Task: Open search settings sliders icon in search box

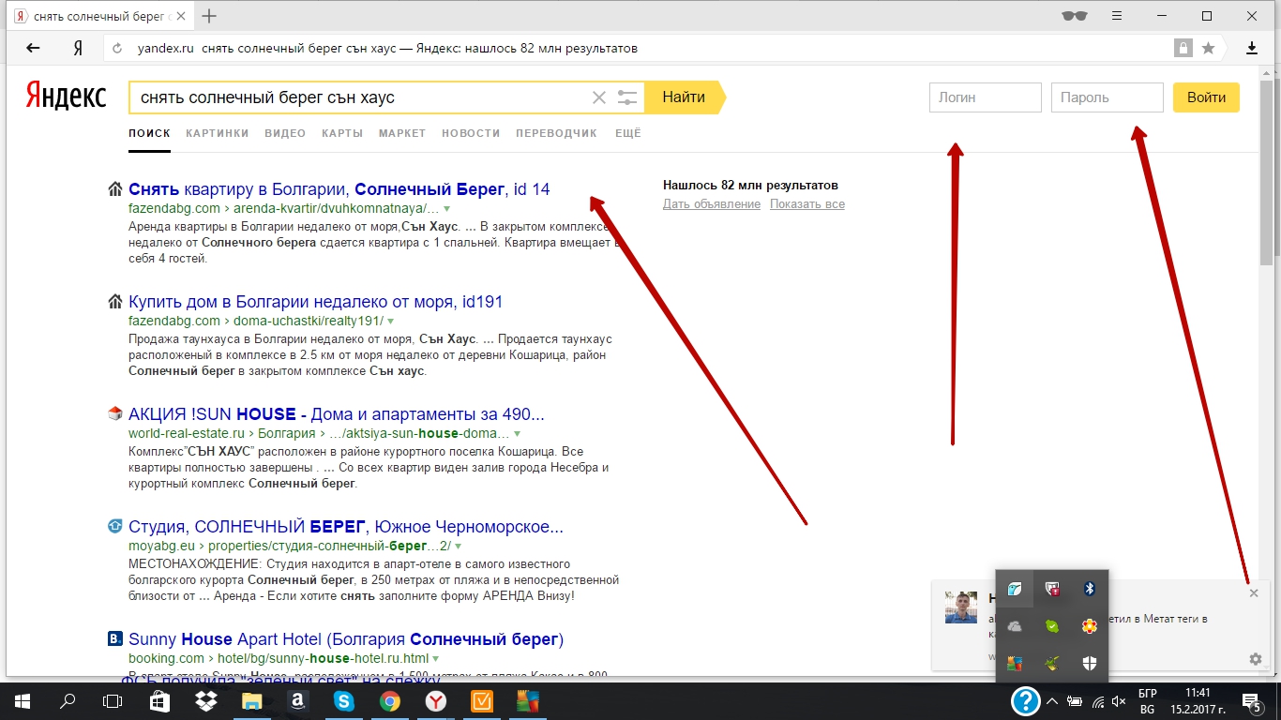Action: [x=627, y=97]
